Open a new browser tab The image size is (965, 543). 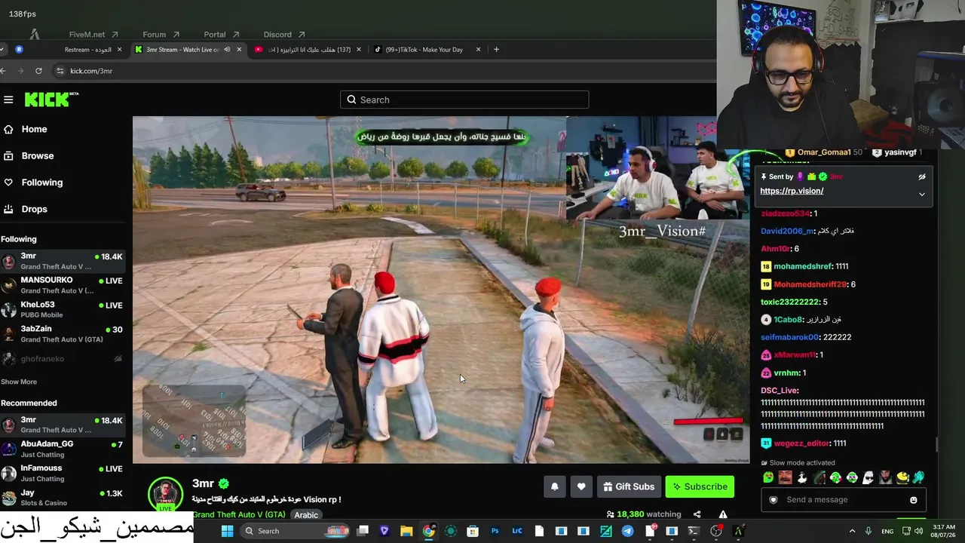tap(496, 50)
